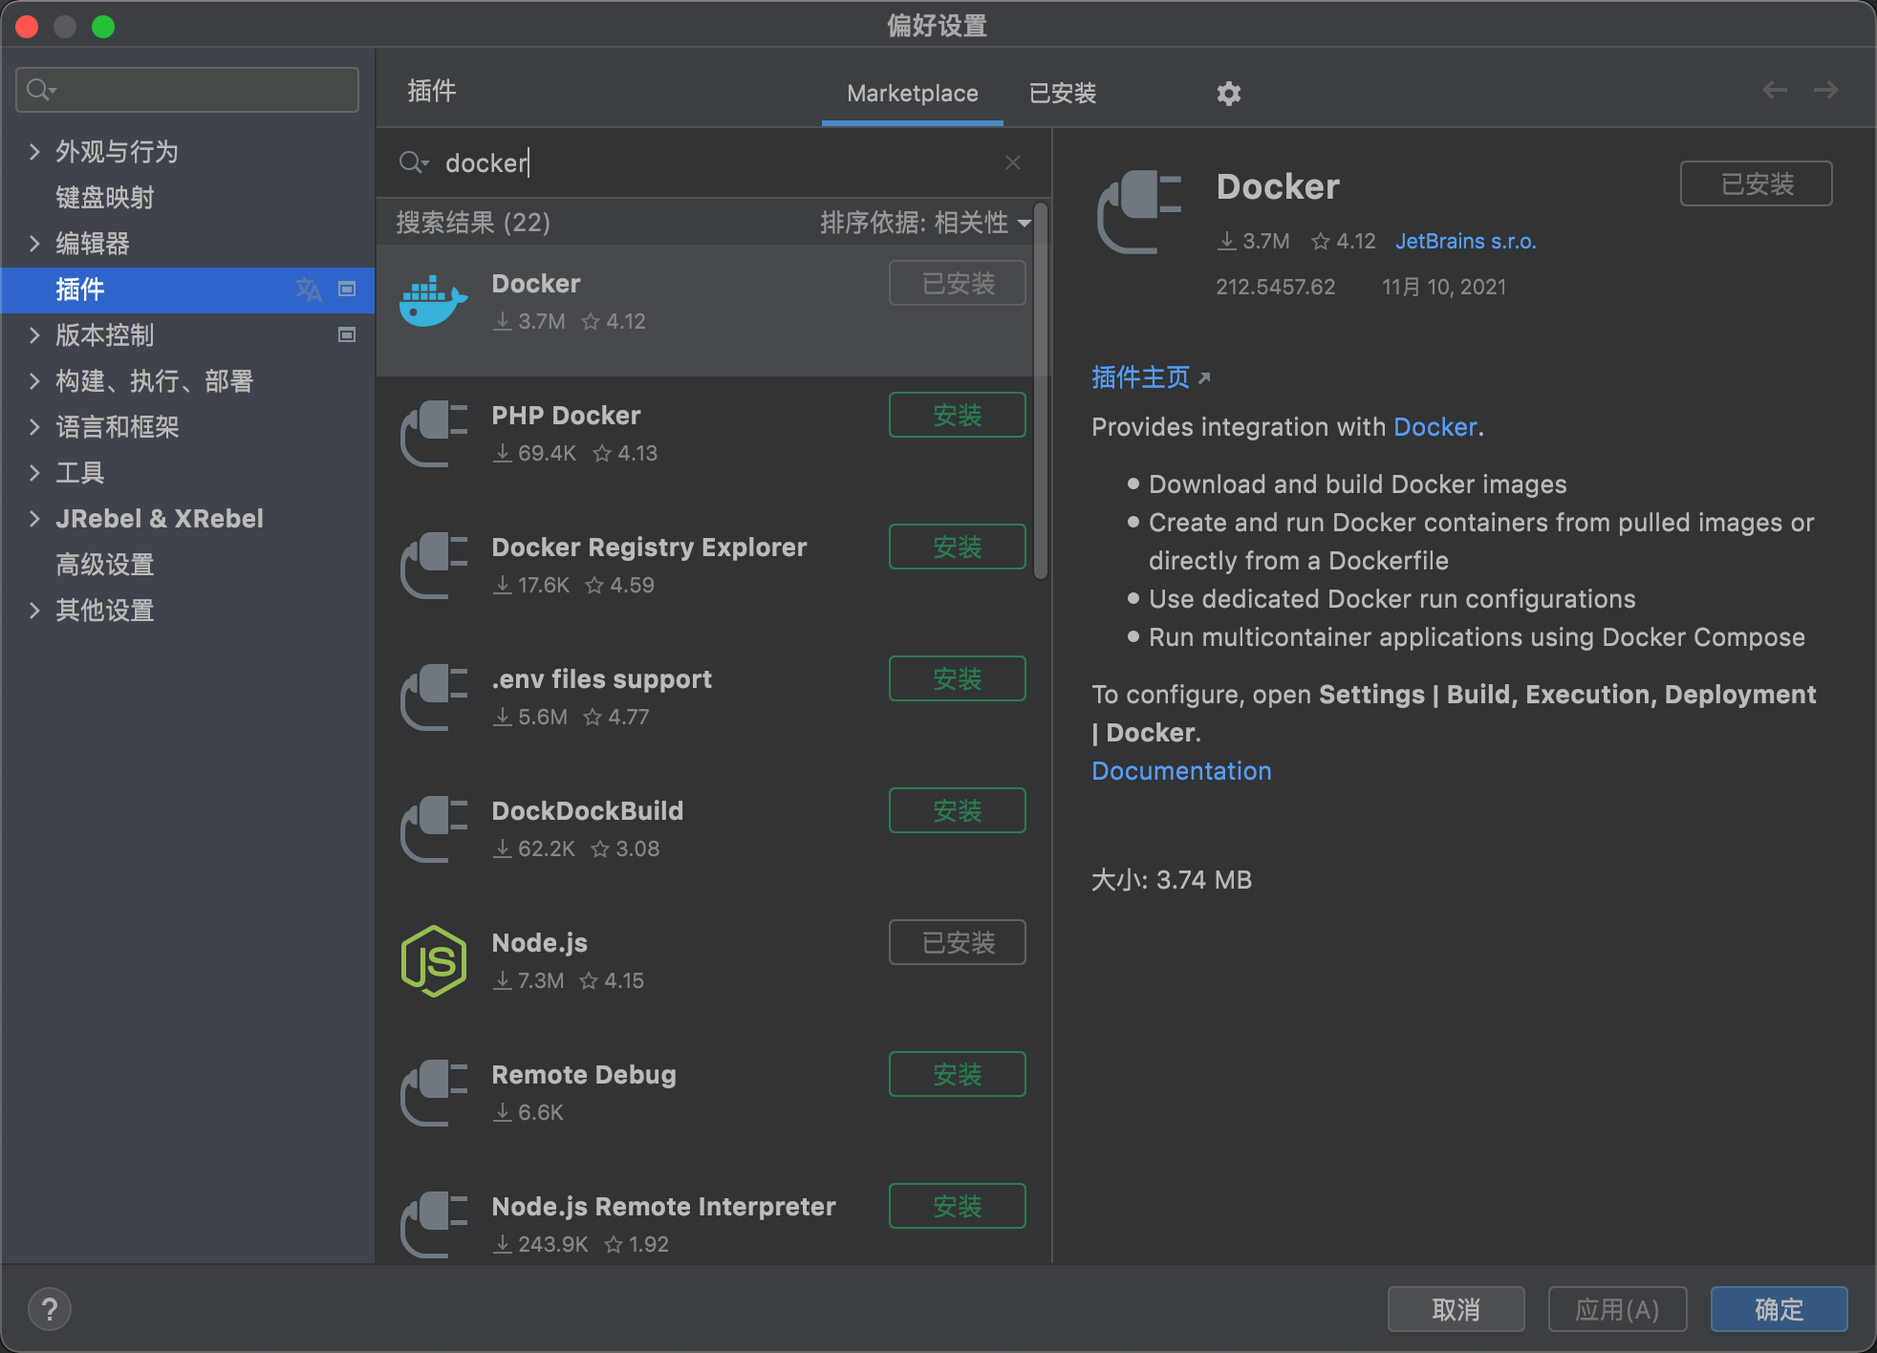This screenshot has height=1353, width=1877.
Task: Click the download count icon in Docker details
Action: pyautogui.click(x=1227, y=242)
